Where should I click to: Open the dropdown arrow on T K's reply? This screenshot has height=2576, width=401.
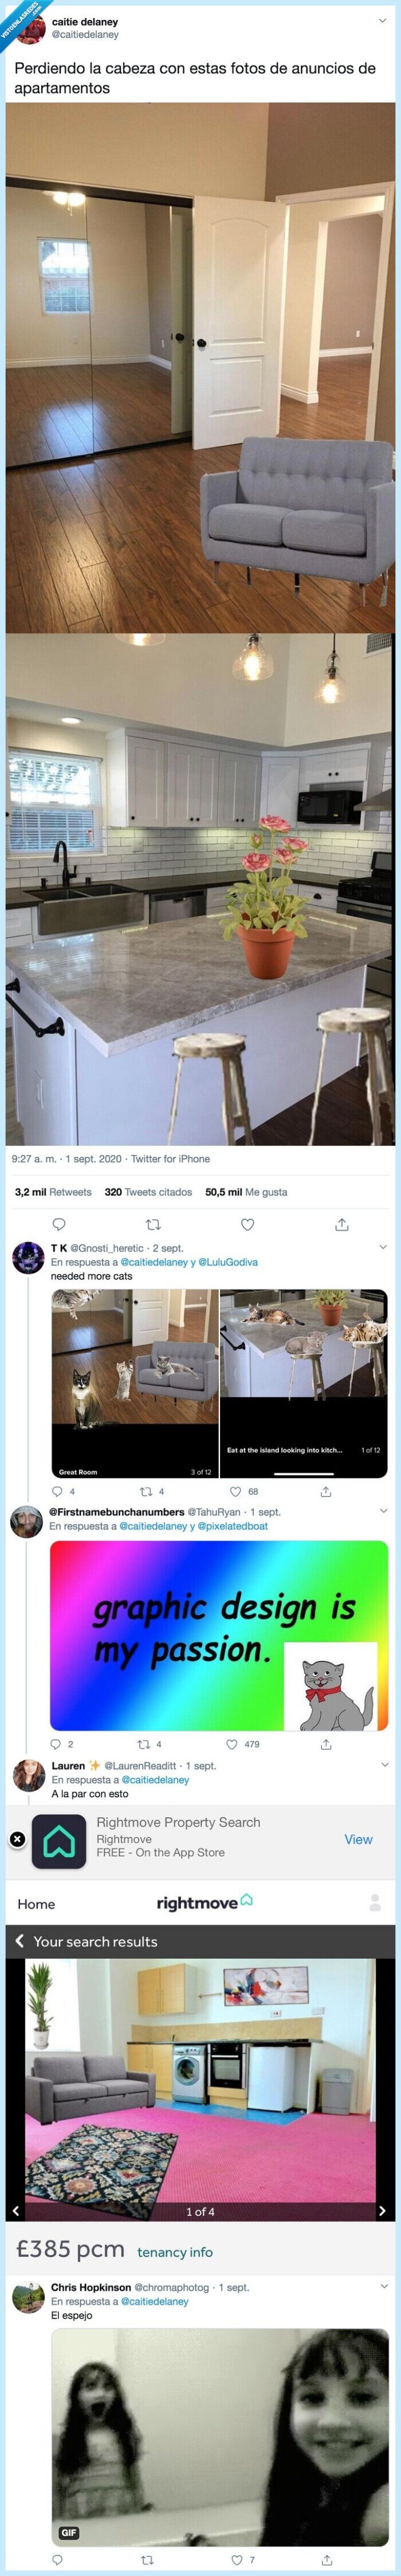point(382,1247)
